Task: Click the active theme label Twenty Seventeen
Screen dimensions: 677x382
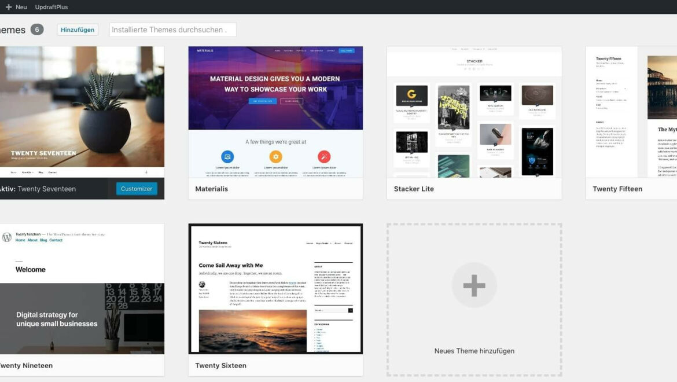Action: click(x=38, y=189)
